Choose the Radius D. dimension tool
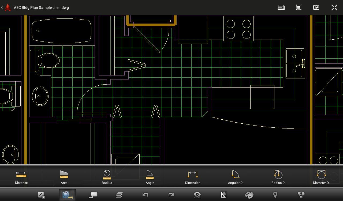 (x=278, y=177)
